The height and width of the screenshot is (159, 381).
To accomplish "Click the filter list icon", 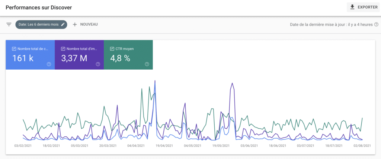I will 9,24.
